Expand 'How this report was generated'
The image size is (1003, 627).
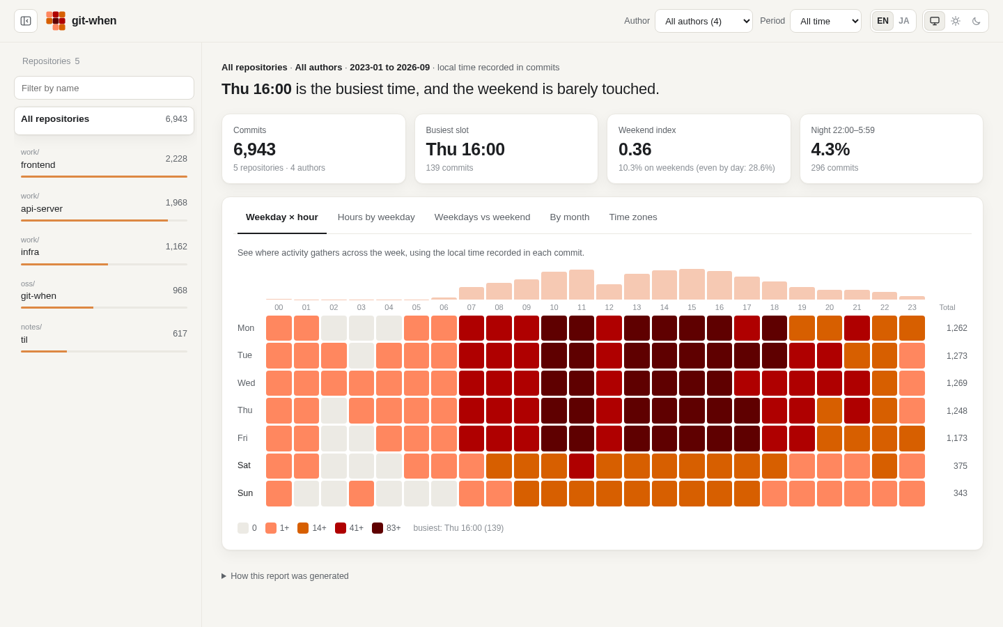point(285,576)
